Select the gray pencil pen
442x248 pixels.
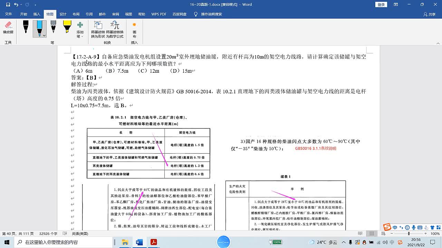pyautogui.click(x=53, y=27)
